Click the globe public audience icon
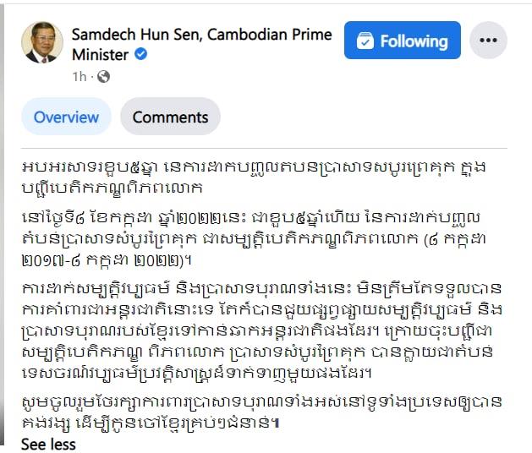Viewport: 532px width, 453px height. point(103,77)
